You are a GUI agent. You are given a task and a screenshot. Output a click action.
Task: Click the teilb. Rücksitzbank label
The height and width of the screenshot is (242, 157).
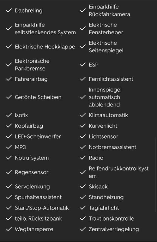click(38, 218)
